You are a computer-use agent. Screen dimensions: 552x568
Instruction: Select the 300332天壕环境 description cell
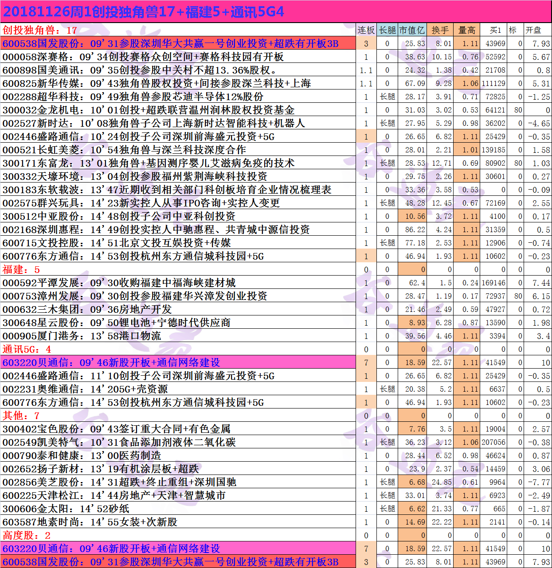point(178,176)
